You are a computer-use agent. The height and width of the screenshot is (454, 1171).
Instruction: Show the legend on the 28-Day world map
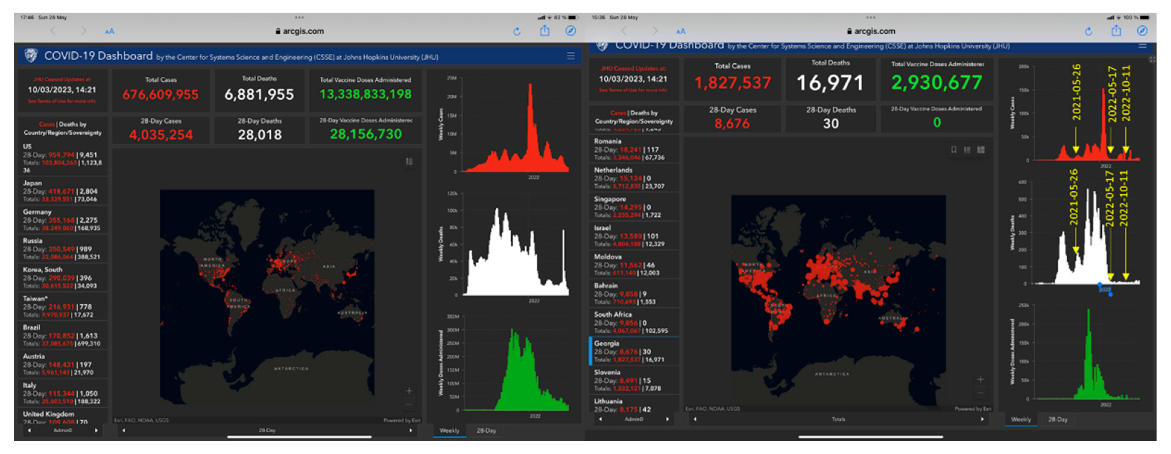pos(409,161)
